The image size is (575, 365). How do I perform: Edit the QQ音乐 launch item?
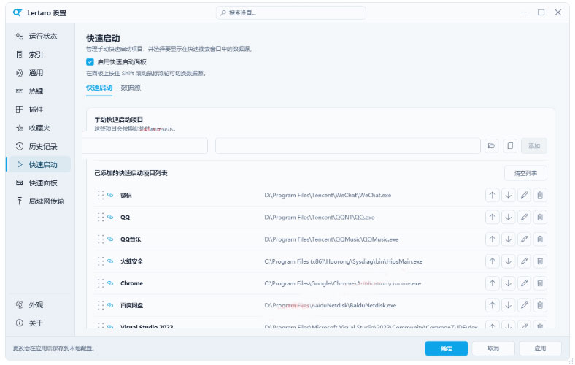[524, 239]
